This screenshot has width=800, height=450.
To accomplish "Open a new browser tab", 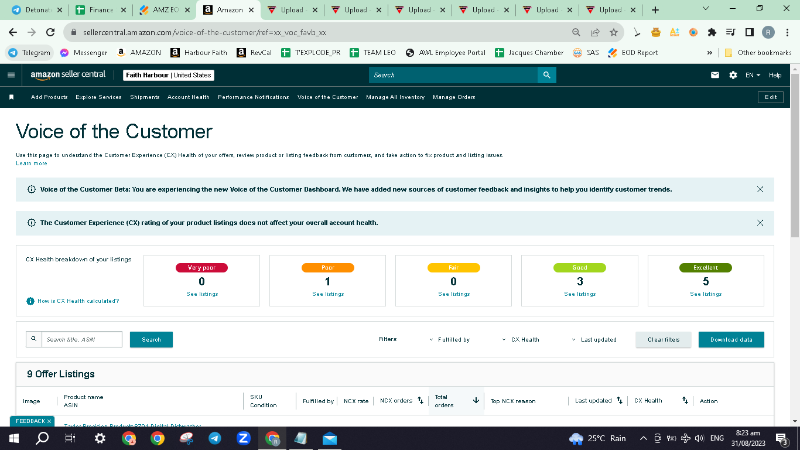I will [x=655, y=10].
